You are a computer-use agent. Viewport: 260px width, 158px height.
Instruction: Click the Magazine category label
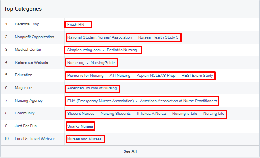click(x=23, y=88)
